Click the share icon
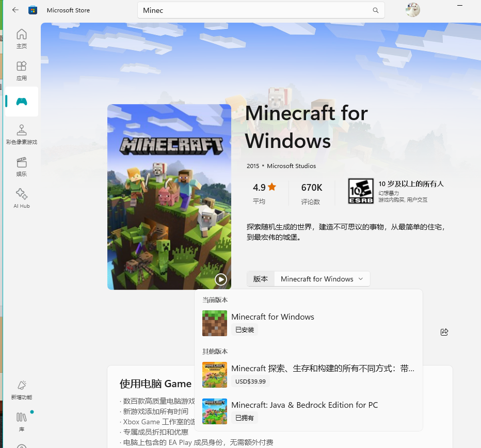 pos(444,332)
